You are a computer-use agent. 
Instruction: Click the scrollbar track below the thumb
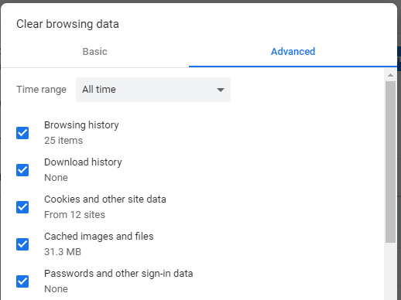coord(390,271)
